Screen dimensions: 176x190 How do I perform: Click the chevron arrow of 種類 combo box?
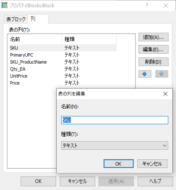[164, 146]
